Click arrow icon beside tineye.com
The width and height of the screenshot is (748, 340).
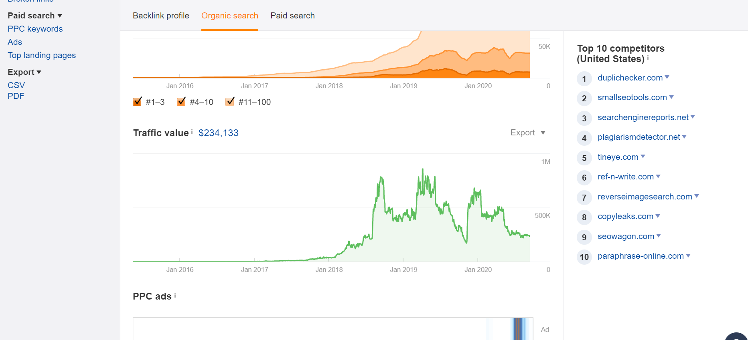tap(643, 157)
